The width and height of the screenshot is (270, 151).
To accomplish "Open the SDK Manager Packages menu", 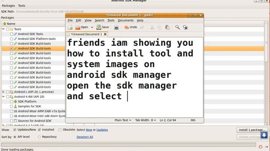I will [8, 5].
